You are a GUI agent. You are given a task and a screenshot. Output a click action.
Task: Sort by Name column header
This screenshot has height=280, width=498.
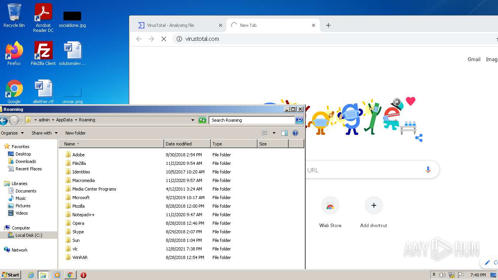coord(111,144)
